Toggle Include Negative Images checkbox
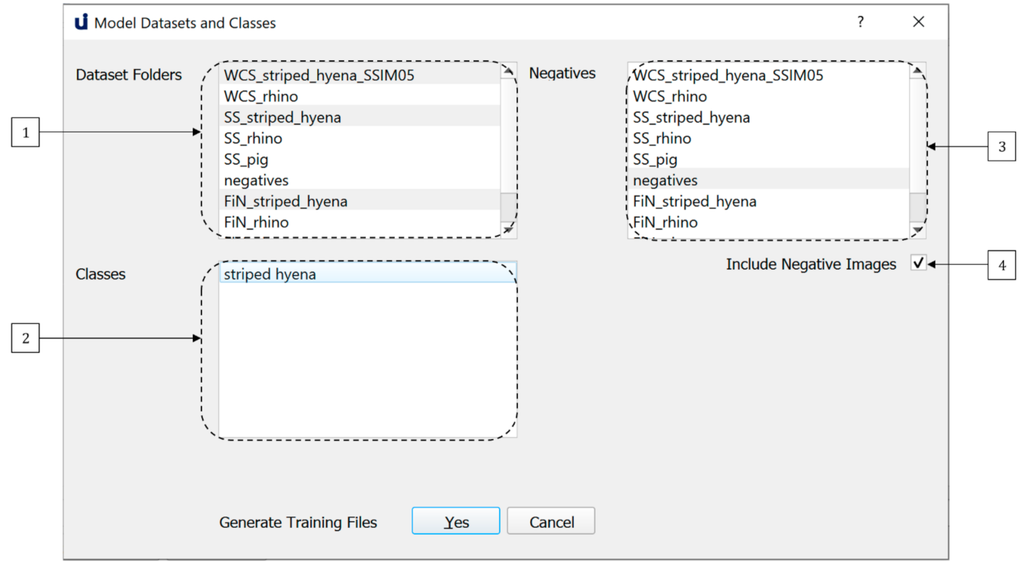Screen dimensions: 1029x562 click(x=918, y=263)
